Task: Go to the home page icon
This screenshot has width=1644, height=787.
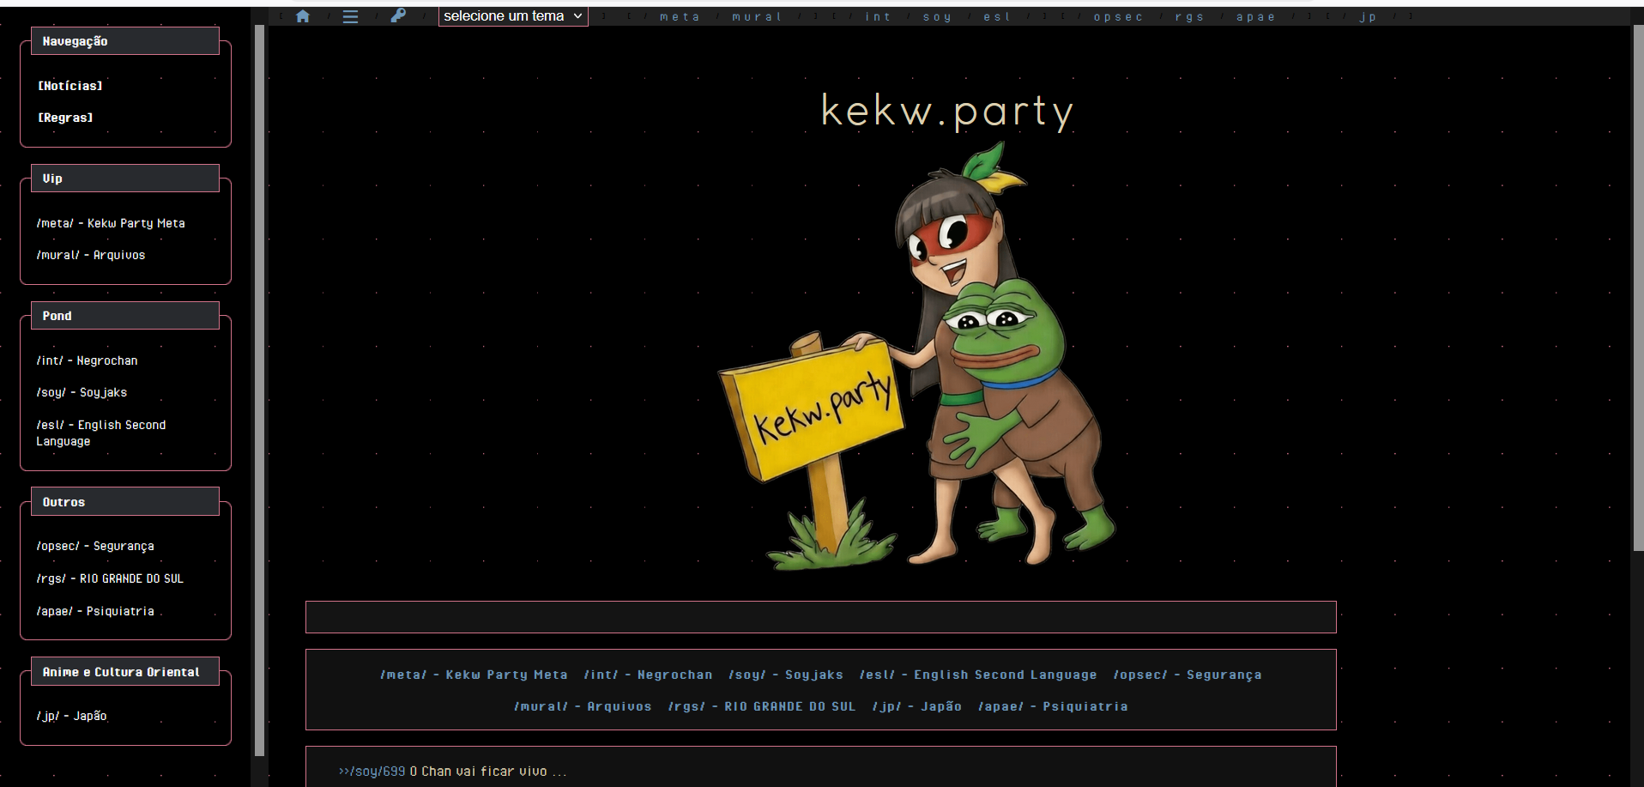Action: [x=303, y=16]
